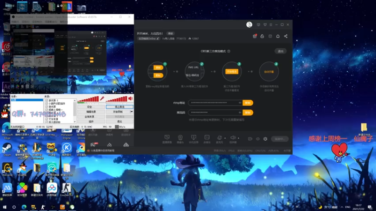Click the 停止串流 stop streaming button
376x211 pixels.
119,107
